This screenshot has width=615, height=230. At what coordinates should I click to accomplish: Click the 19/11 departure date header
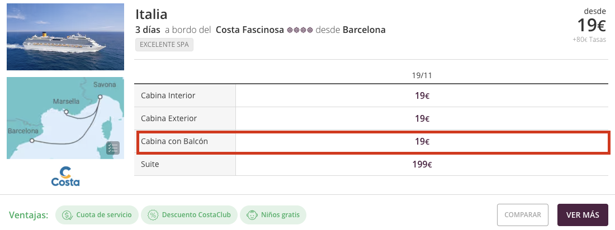pyautogui.click(x=422, y=75)
